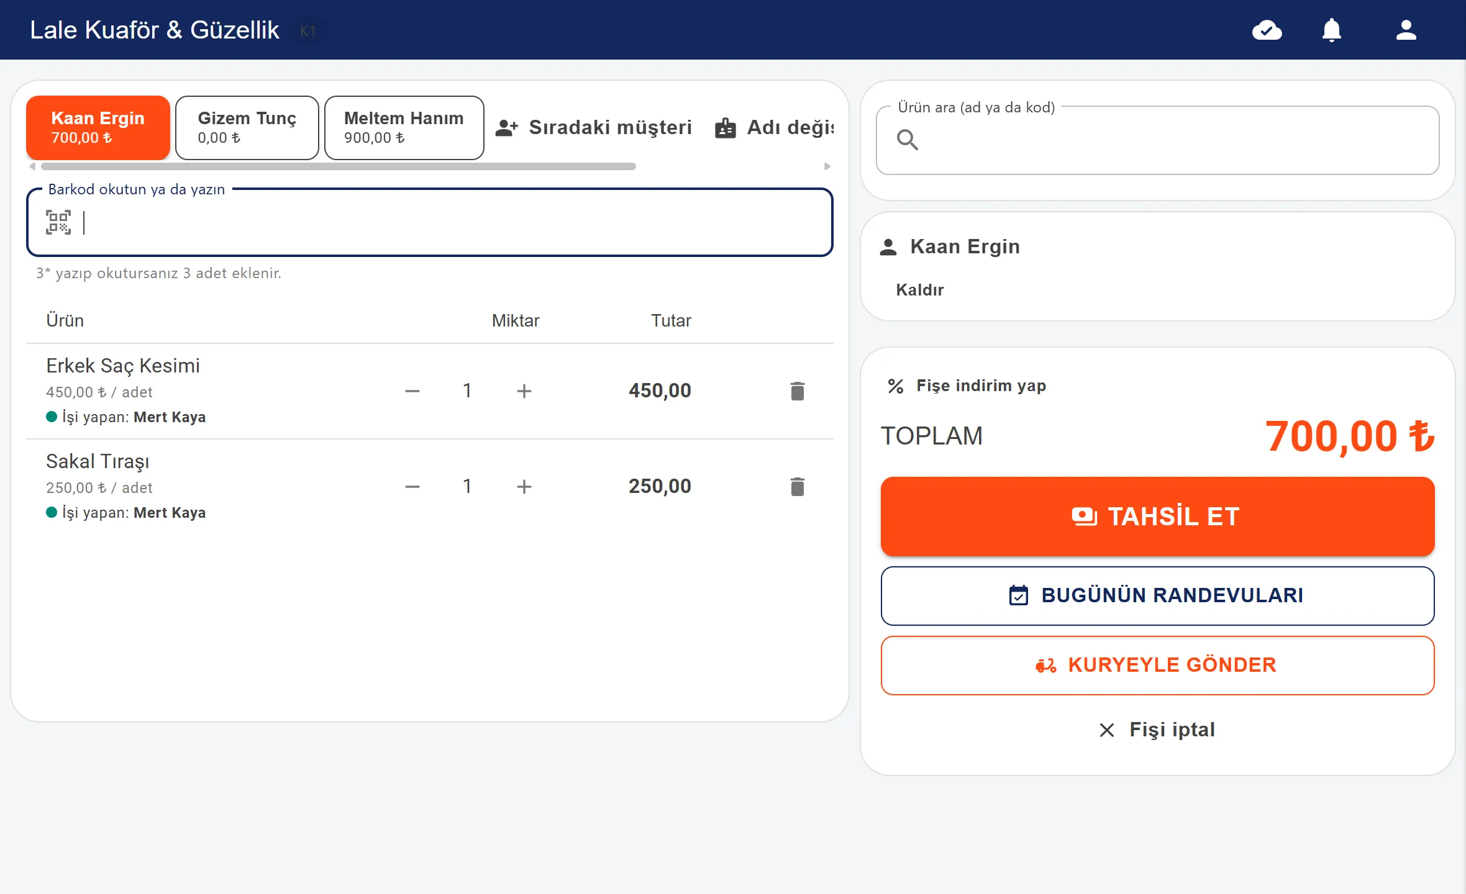Cancel the receipt with Fişi iptal

[1158, 729]
